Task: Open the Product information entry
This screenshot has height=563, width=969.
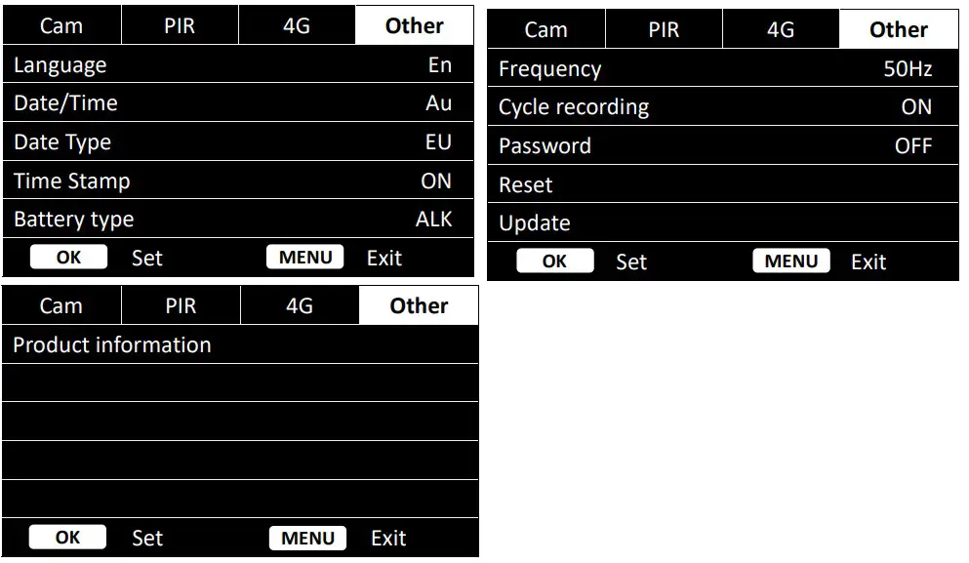Action: pyautogui.click(x=239, y=345)
